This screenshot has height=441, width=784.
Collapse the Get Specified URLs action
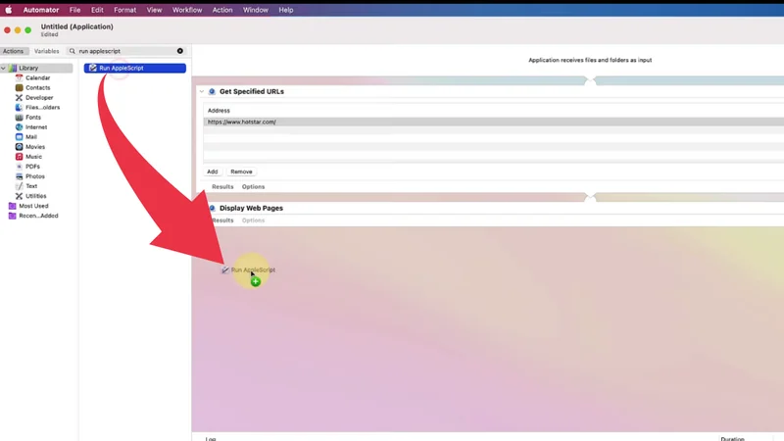(202, 92)
